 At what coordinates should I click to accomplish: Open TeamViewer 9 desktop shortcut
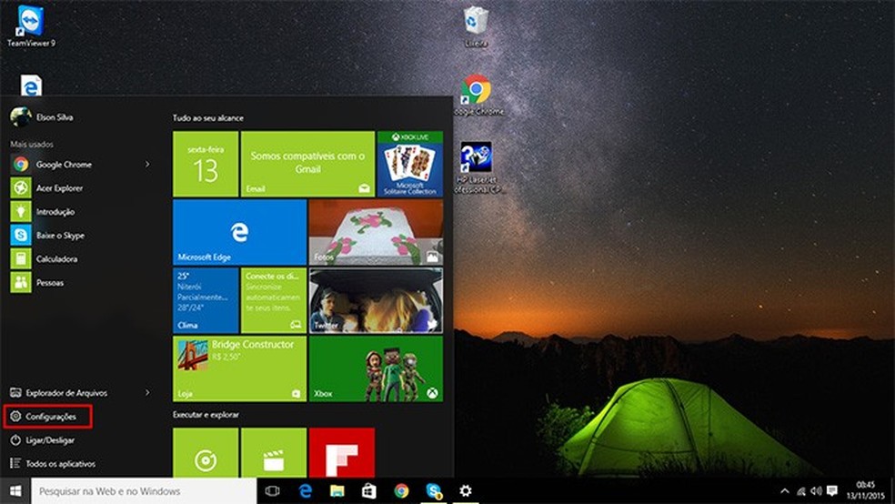tap(31, 25)
